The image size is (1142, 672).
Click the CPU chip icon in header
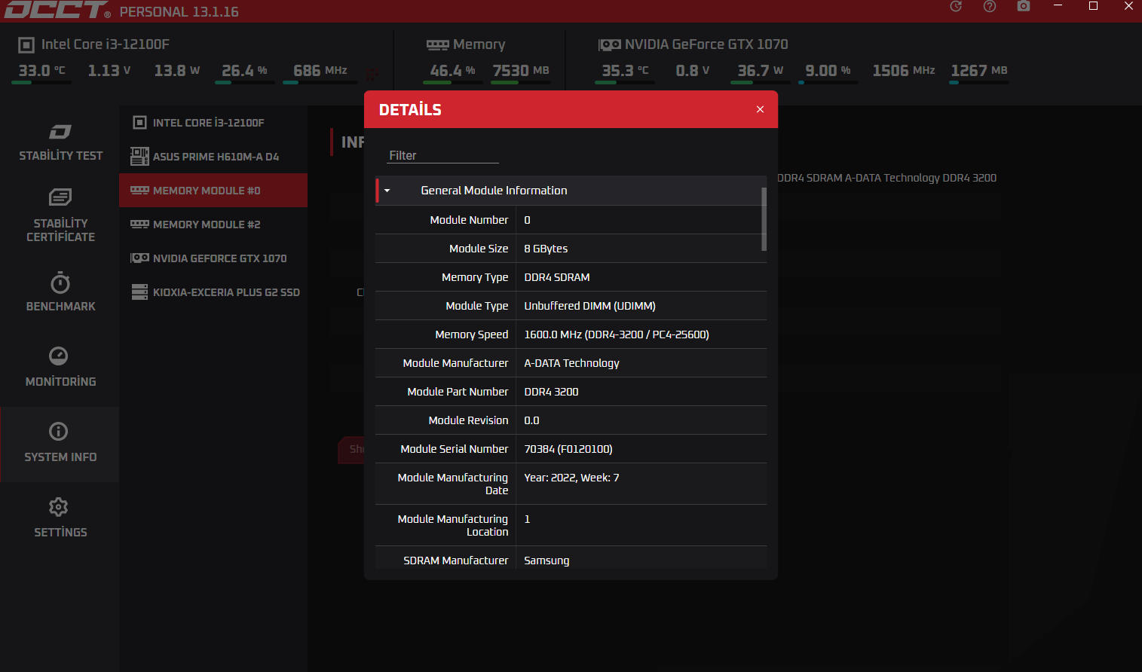[26, 45]
